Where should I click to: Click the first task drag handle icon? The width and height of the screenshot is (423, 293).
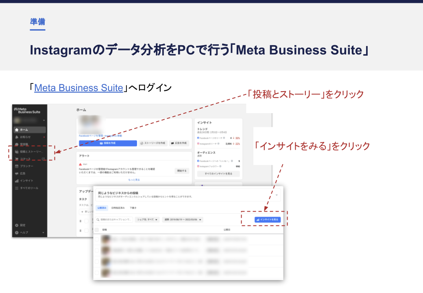click(81, 221)
